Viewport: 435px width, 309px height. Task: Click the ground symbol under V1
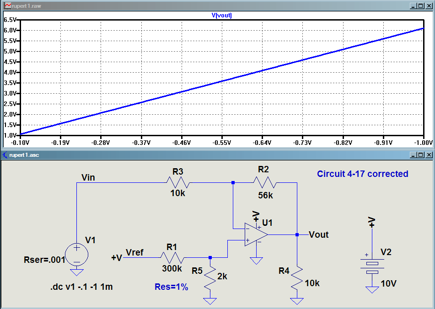[76, 272]
